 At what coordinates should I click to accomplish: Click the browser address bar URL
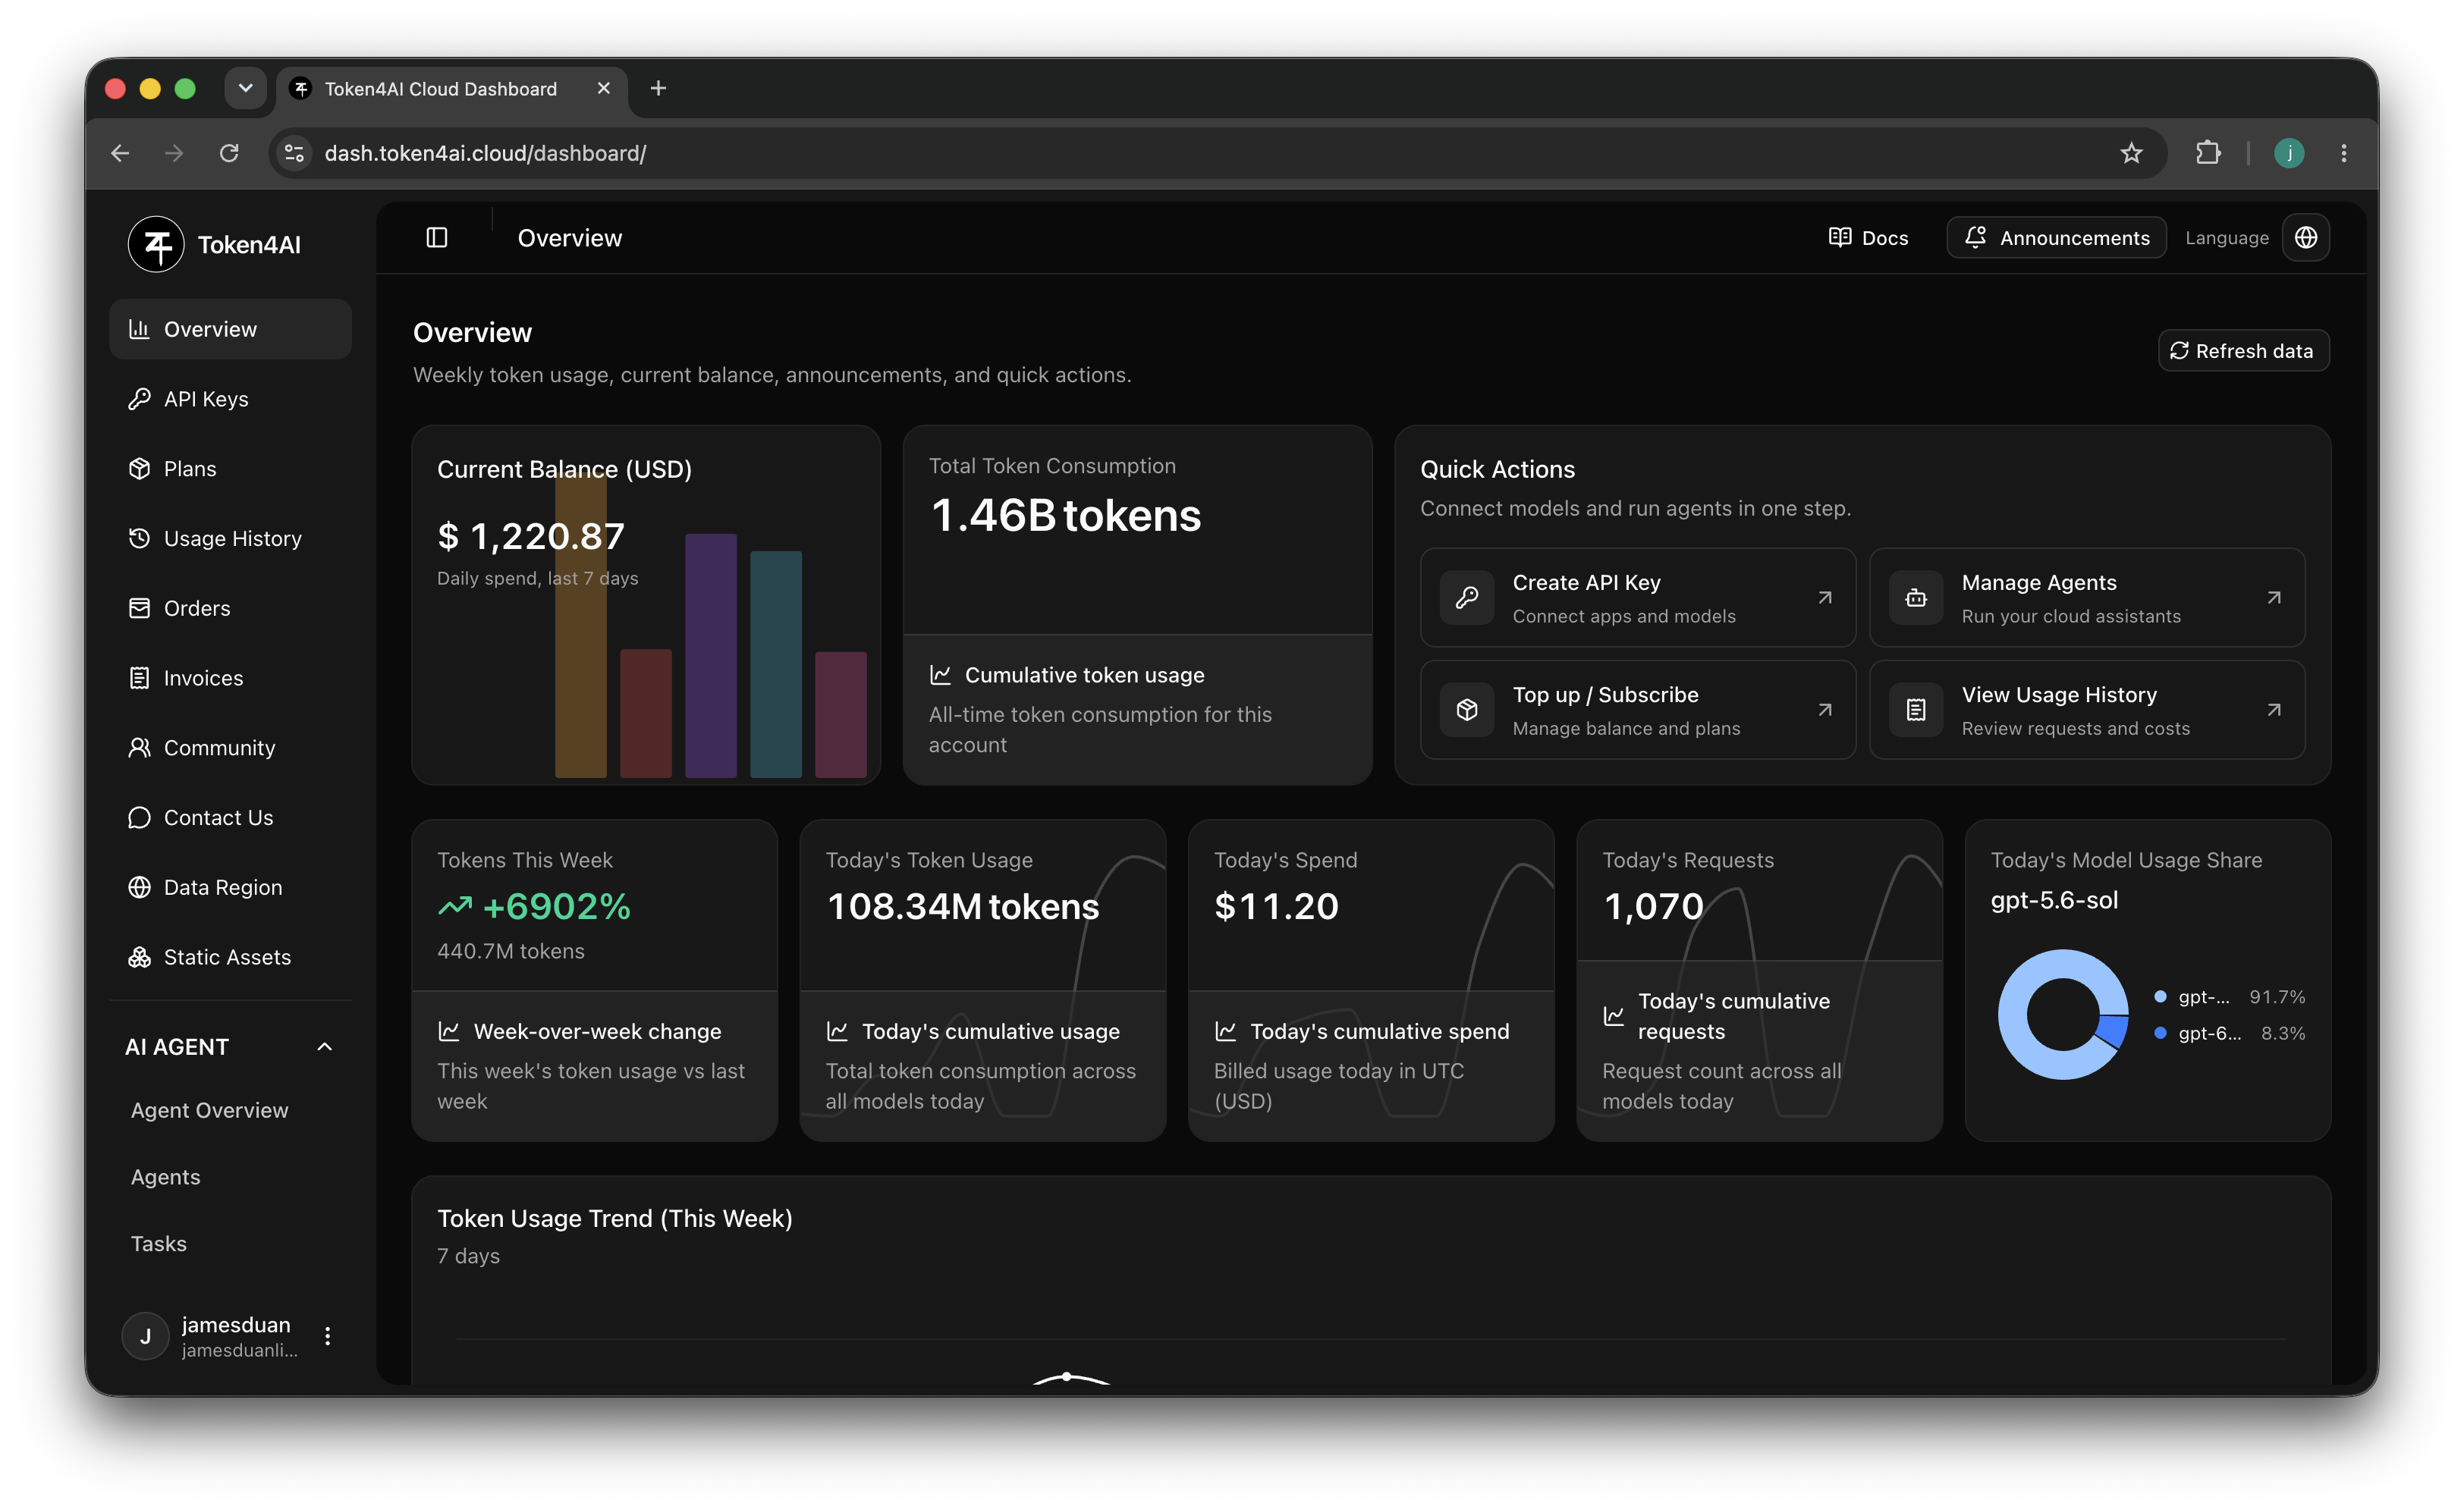[x=485, y=153]
